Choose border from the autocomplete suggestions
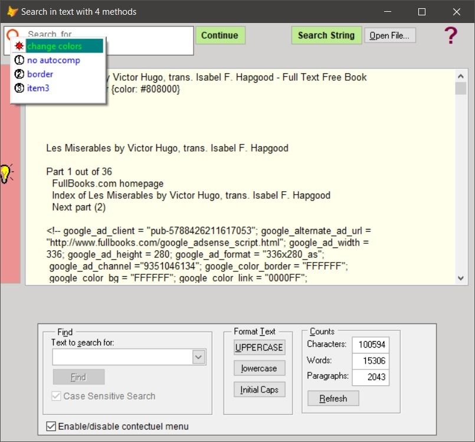Image resolution: width=475 pixels, height=442 pixels. pyautogui.click(x=40, y=74)
